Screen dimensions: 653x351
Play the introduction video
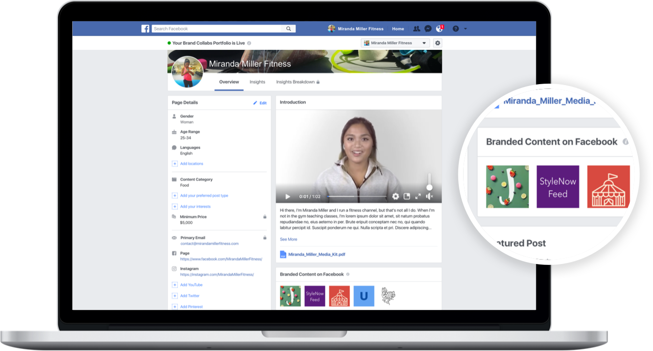tap(288, 197)
